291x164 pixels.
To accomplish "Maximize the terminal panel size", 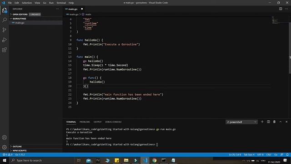I will pos(281,122).
